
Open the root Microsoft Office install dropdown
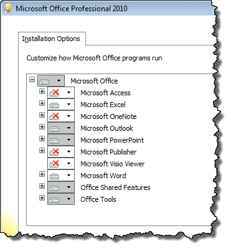point(51,81)
